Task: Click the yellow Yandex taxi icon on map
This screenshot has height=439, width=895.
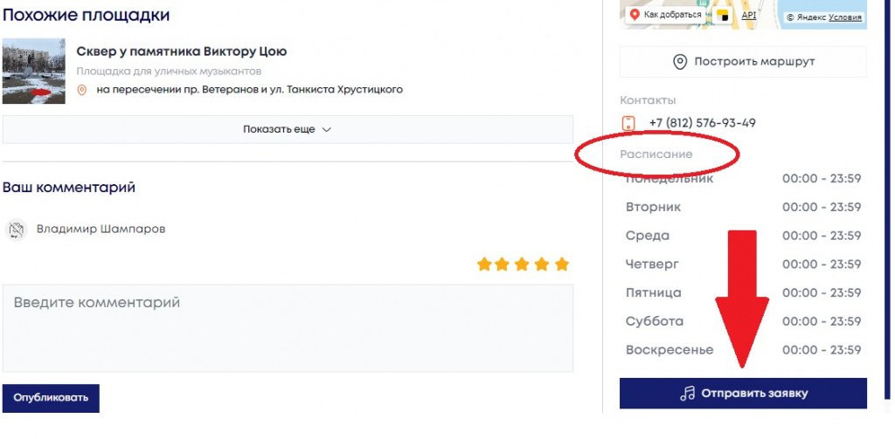Action: [x=723, y=16]
